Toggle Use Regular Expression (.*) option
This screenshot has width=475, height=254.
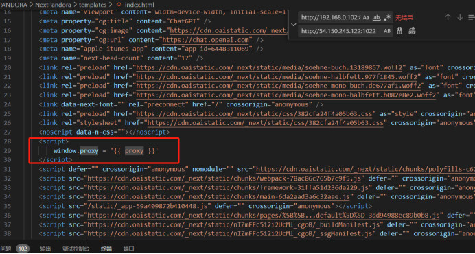coord(387,18)
